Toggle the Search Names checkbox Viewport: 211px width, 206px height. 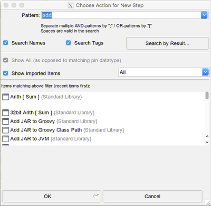(x=6, y=43)
